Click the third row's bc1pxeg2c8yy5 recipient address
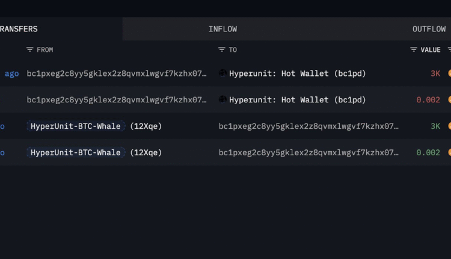The width and height of the screenshot is (451, 259). click(308, 126)
